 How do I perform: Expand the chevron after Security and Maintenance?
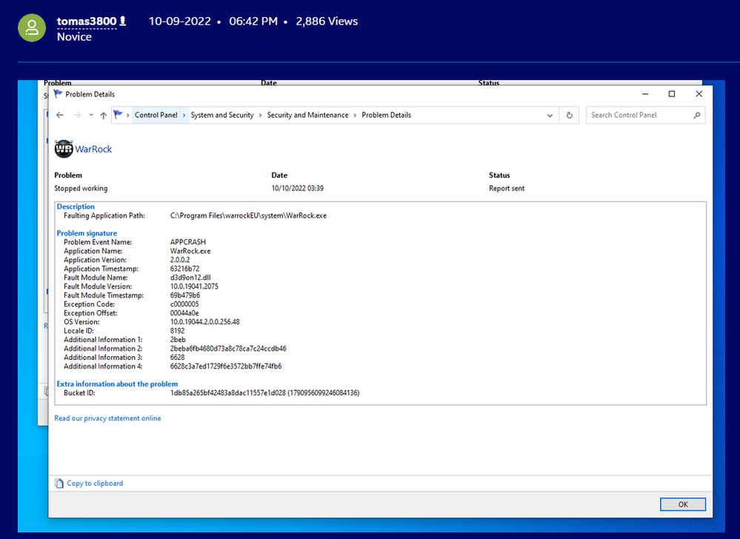pyautogui.click(x=355, y=115)
